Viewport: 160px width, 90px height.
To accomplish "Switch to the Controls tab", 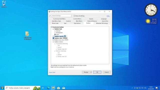I will pos(68,21).
